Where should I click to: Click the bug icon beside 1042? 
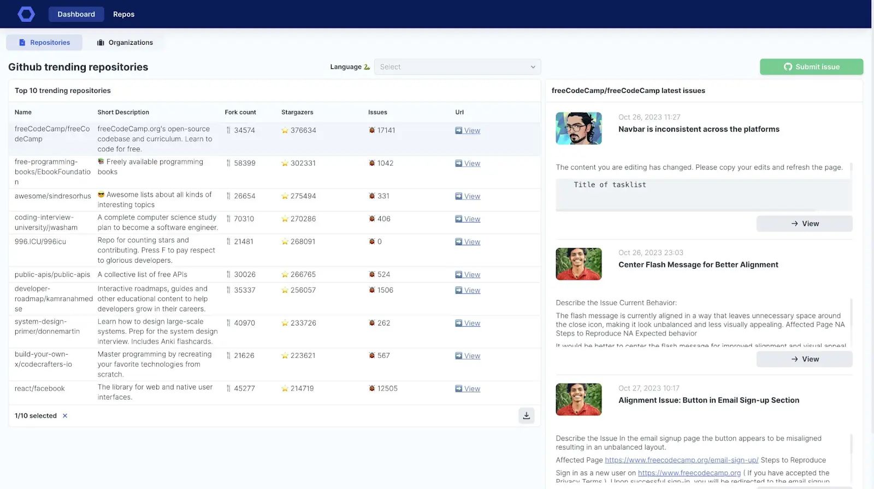(x=372, y=163)
